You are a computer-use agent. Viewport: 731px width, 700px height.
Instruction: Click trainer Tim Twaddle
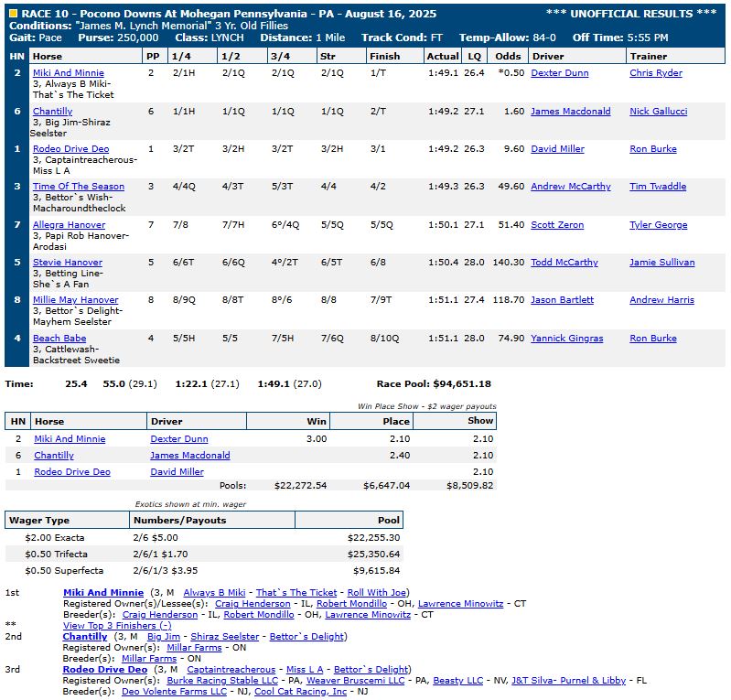[657, 187]
